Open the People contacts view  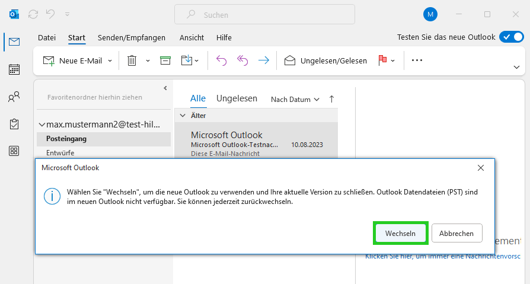pyautogui.click(x=14, y=97)
